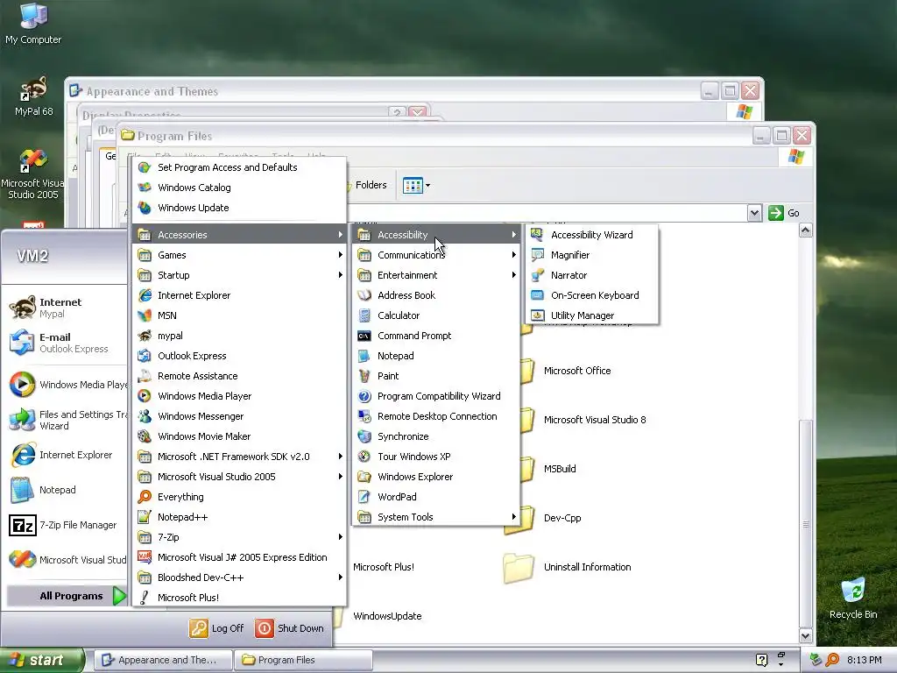Image resolution: width=897 pixels, height=673 pixels.
Task: Open Accessibility Wizard from the submenu
Action: coord(591,235)
